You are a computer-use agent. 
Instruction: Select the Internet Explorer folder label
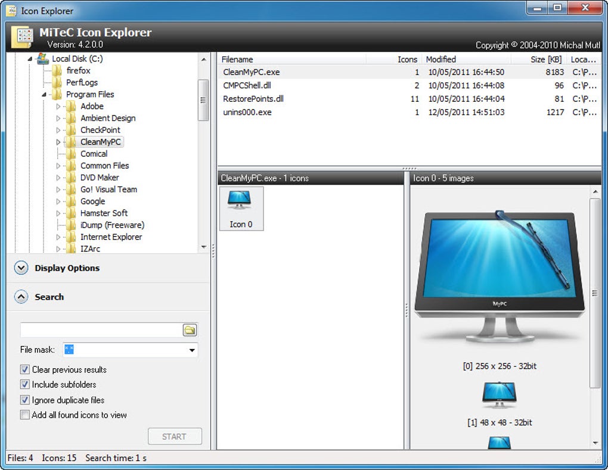tap(111, 237)
